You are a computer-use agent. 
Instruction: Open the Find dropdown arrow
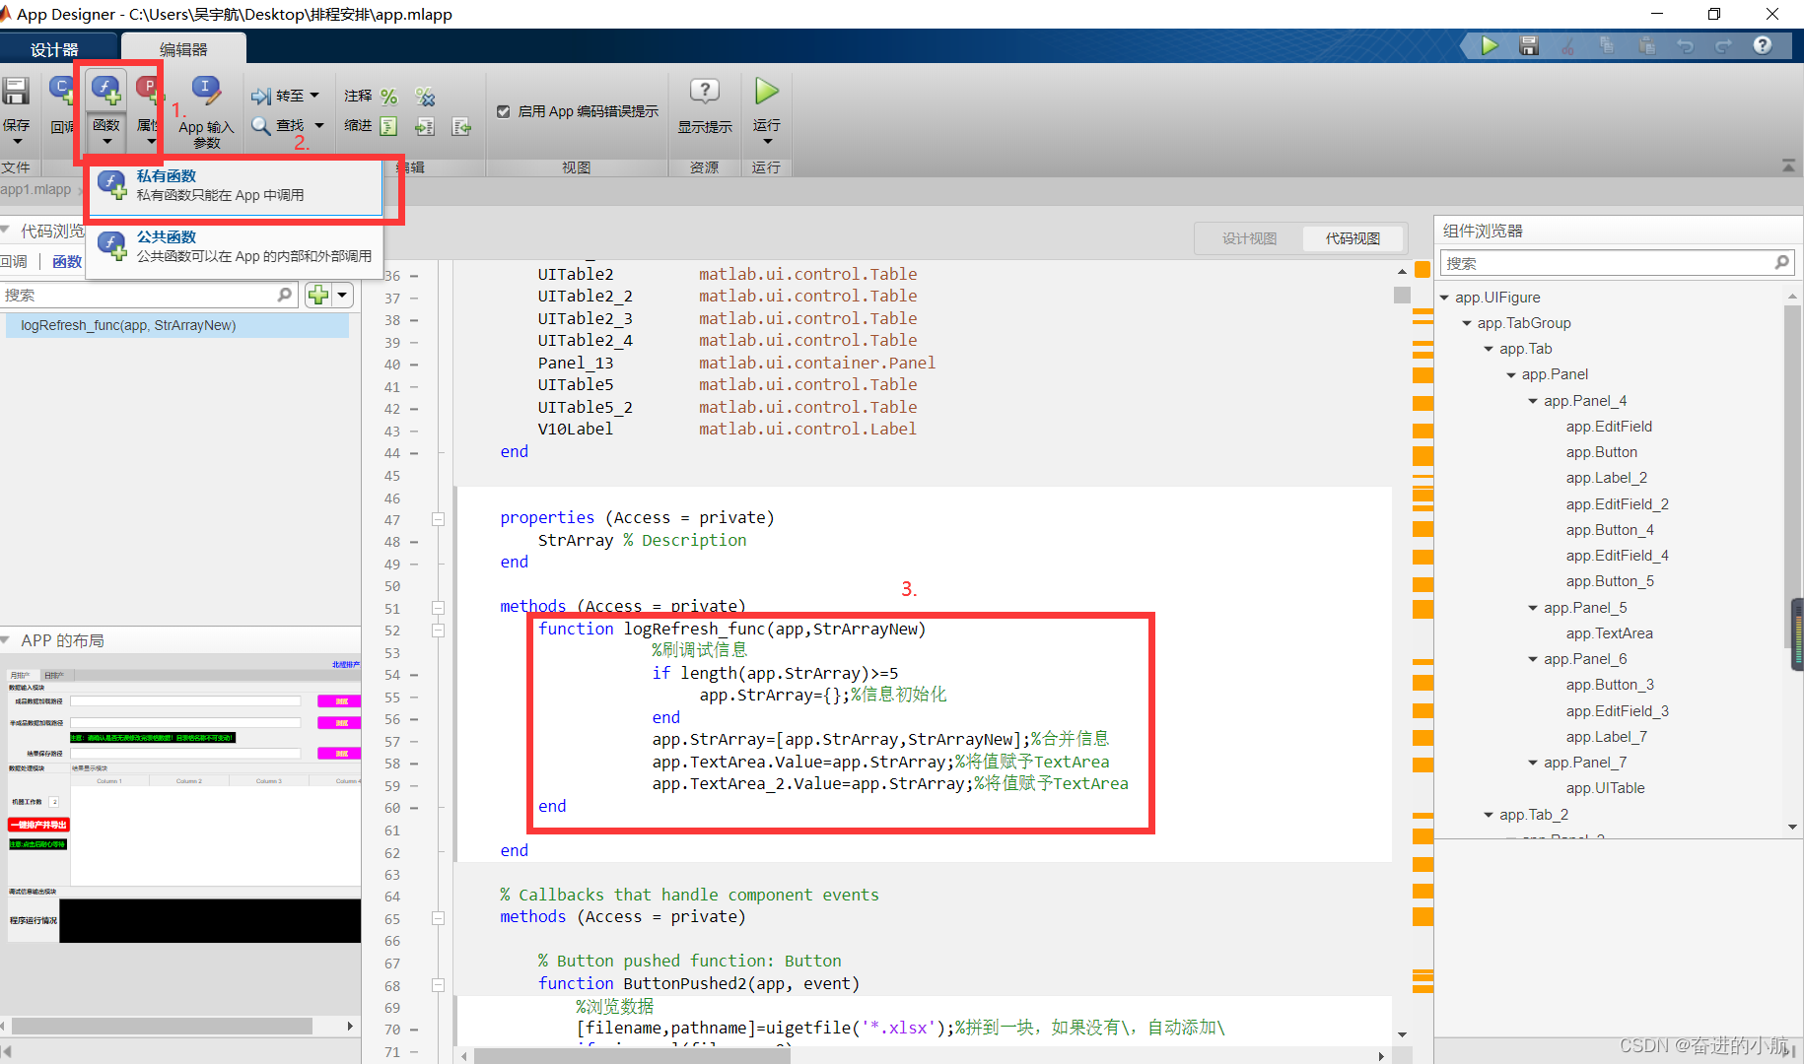coord(318,125)
